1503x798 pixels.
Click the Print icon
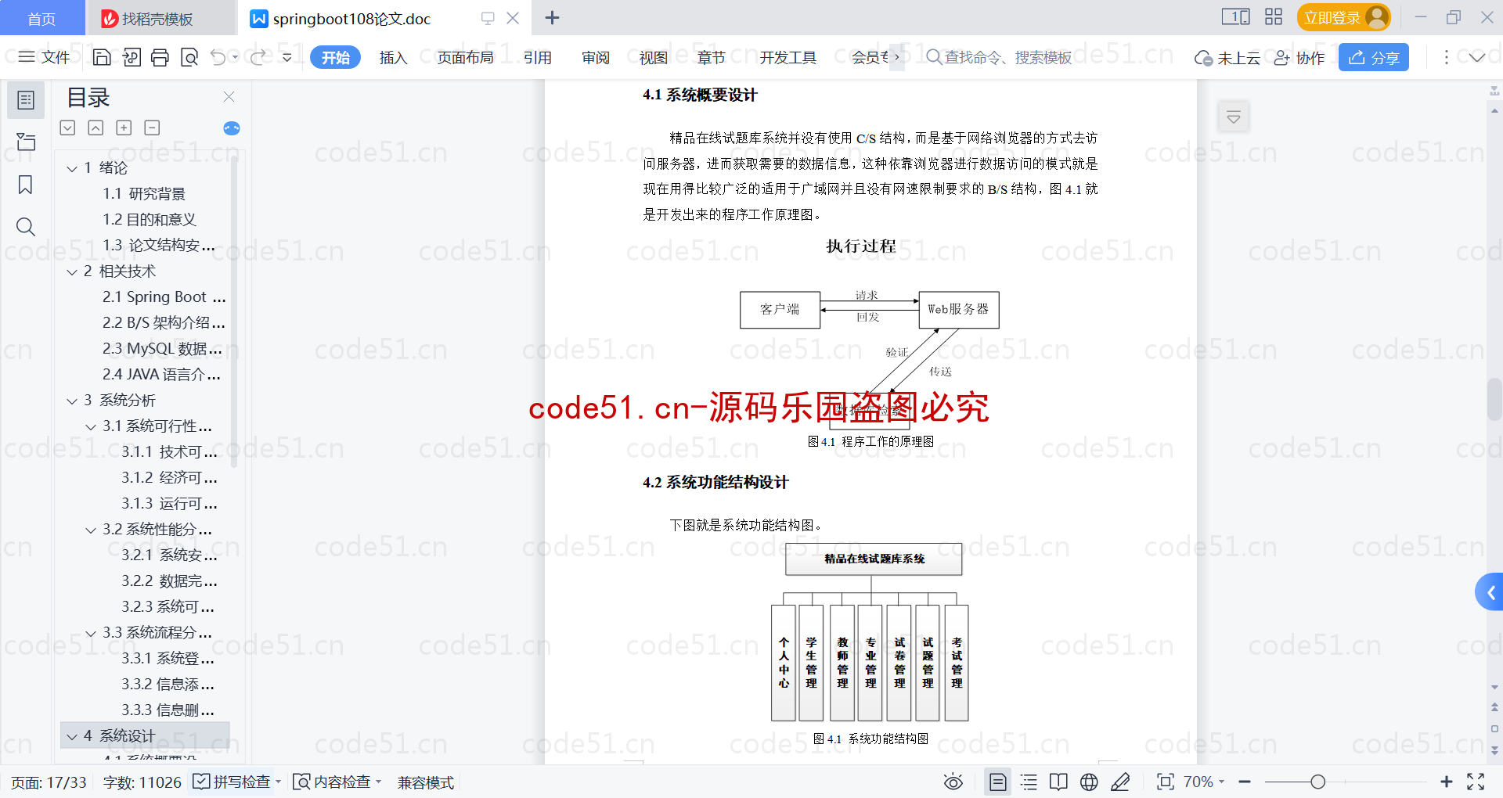pyautogui.click(x=160, y=57)
